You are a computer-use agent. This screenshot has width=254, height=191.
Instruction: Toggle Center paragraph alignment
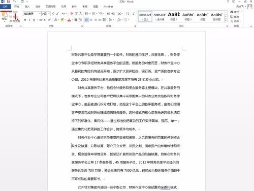(91, 20)
